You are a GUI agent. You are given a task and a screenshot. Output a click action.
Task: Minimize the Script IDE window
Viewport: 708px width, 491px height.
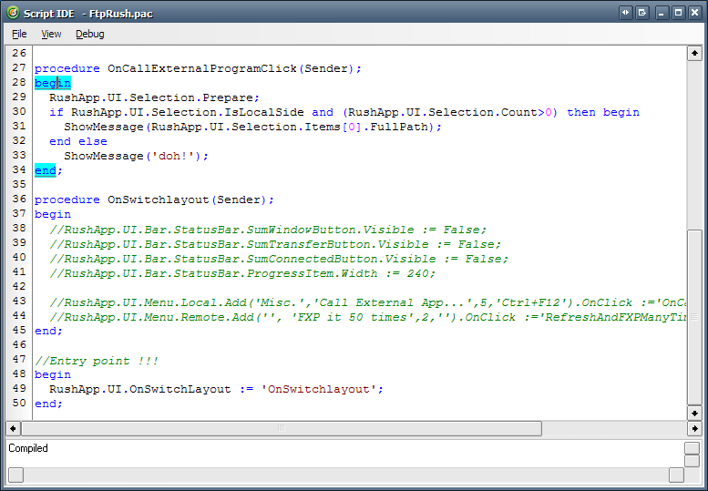tap(662, 13)
